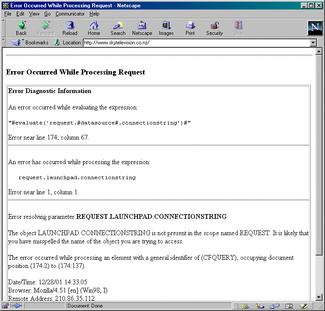The height and width of the screenshot is (311, 325).
Task: Click inside the Location URL field
Action: click(x=194, y=43)
